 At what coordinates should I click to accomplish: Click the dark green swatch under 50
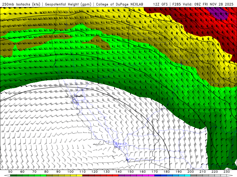tap(13, 175)
